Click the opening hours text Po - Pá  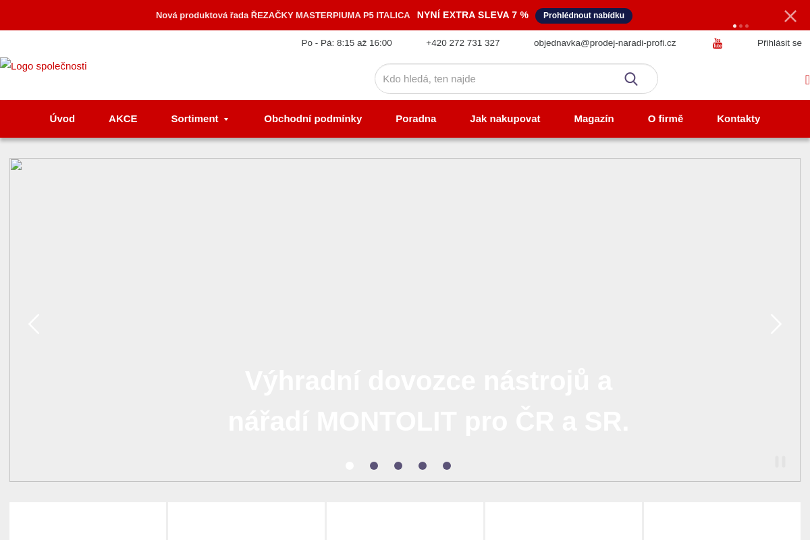point(346,43)
